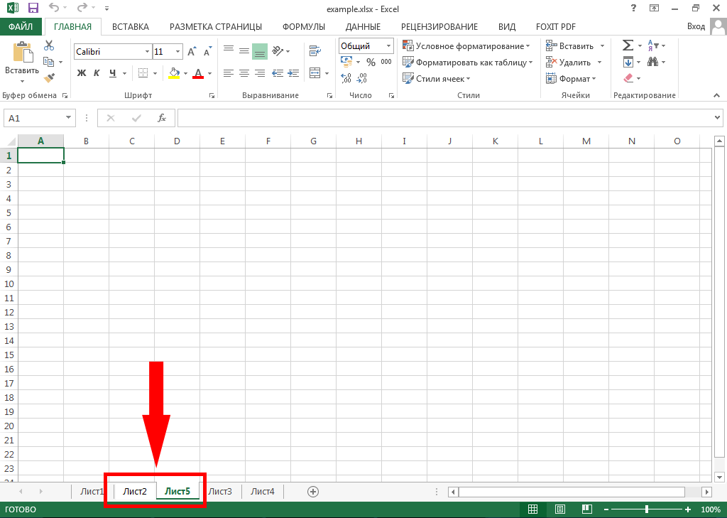Image resolution: width=727 pixels, height=518 pixels.
Task: Add a new sheet with plus button
Action: click(312, 492)
